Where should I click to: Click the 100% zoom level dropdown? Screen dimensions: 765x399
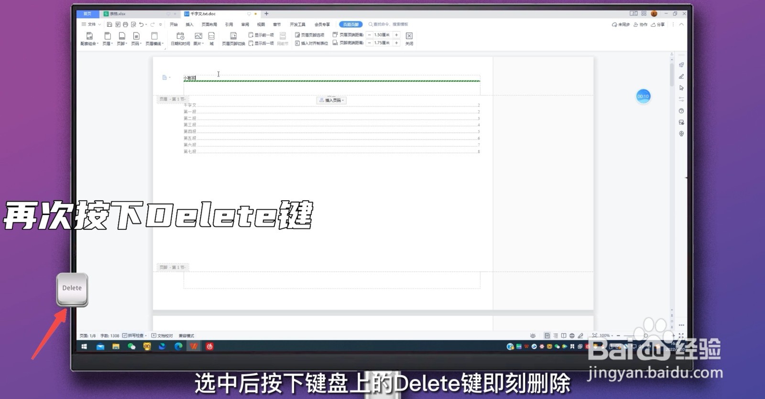[x=606, y=335]
